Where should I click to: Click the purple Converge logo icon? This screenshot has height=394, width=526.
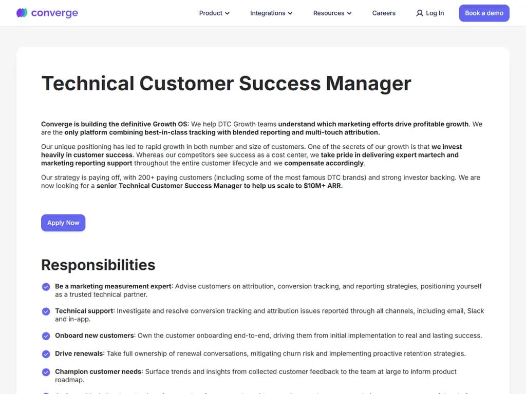tap(21, 13)
